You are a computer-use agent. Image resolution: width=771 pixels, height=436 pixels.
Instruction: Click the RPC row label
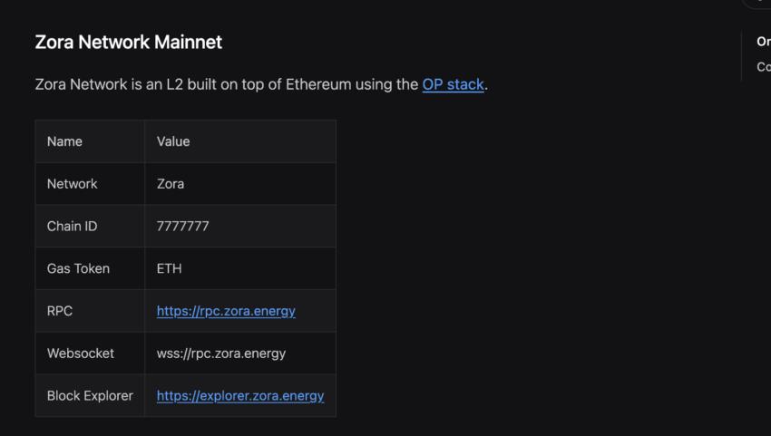(x=60, y=311)
